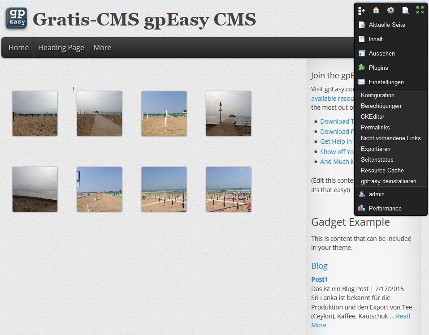The width and height of the screenshot is (429, 335).
Task: Click the gpEasy logo
Action: tap(17, 18)
